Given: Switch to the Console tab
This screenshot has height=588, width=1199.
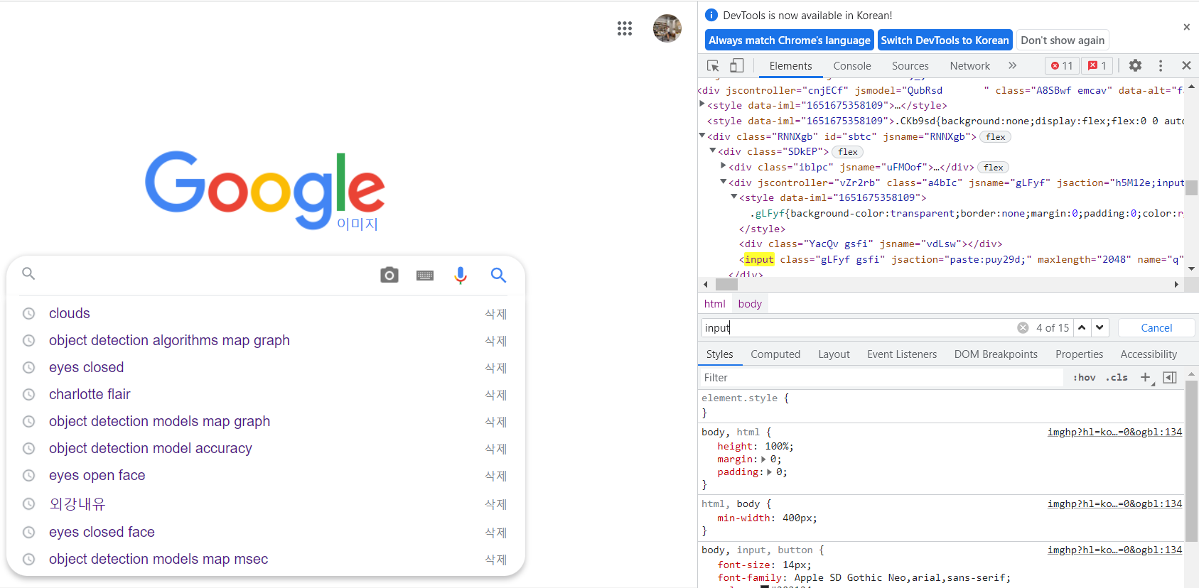Looking at the screenshot, I should [852, 65].
